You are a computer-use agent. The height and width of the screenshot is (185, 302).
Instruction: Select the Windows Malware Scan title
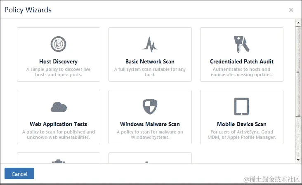pos(150,124)
